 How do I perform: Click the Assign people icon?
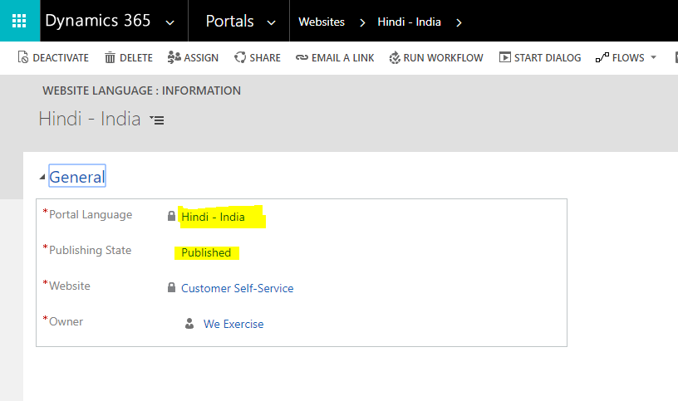click(x=174, y=57)
